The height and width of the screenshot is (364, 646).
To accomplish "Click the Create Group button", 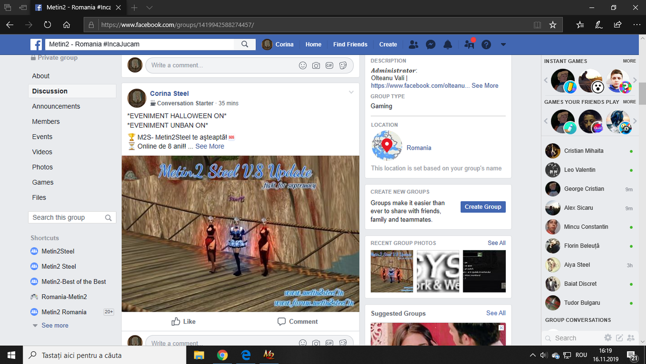I will pyautogui.click(x=483, y=207).
